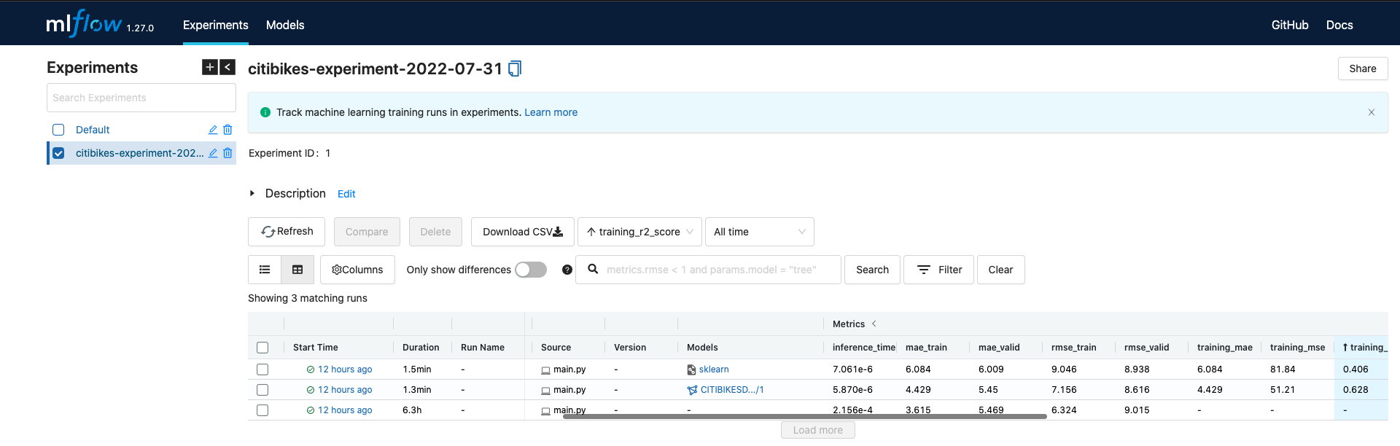Image resolution: width=1400 pixels, height=446 pixels.
Task: Create a new experiment with plus icon
Action: pyautogui.click(x=210, y=67)
